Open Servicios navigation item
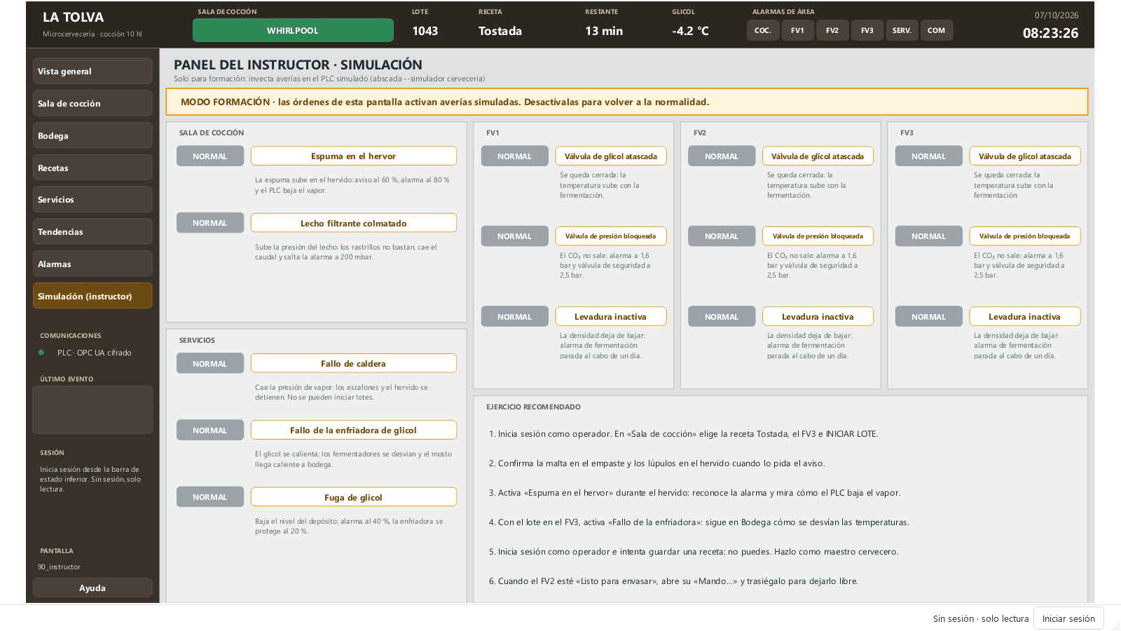 click(92, 199)
